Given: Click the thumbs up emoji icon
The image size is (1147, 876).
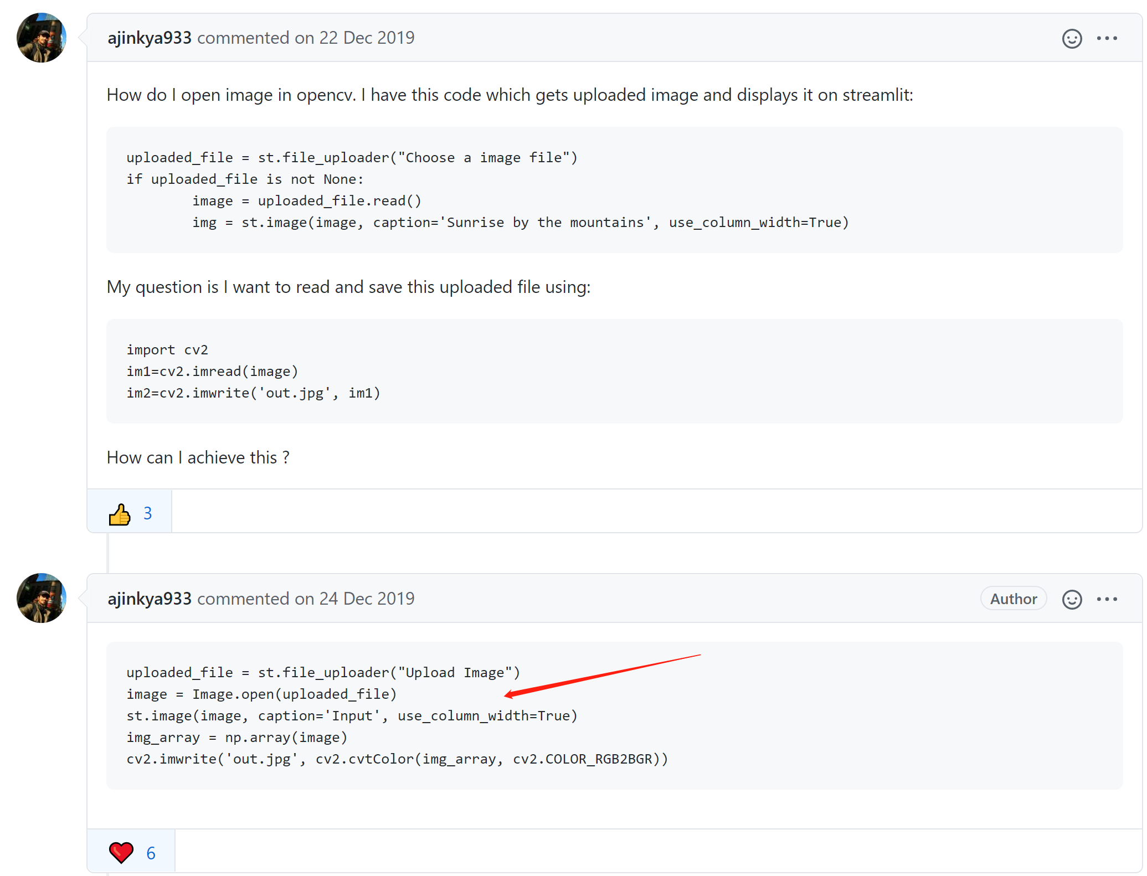Looking at the screenshot, I should tap(119, 514).
